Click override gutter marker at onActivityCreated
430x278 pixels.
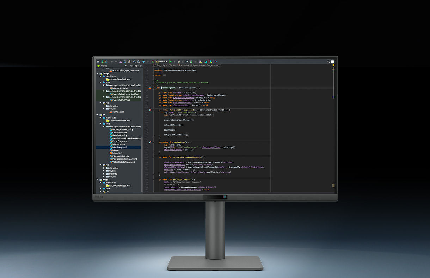tap(150, 110)
